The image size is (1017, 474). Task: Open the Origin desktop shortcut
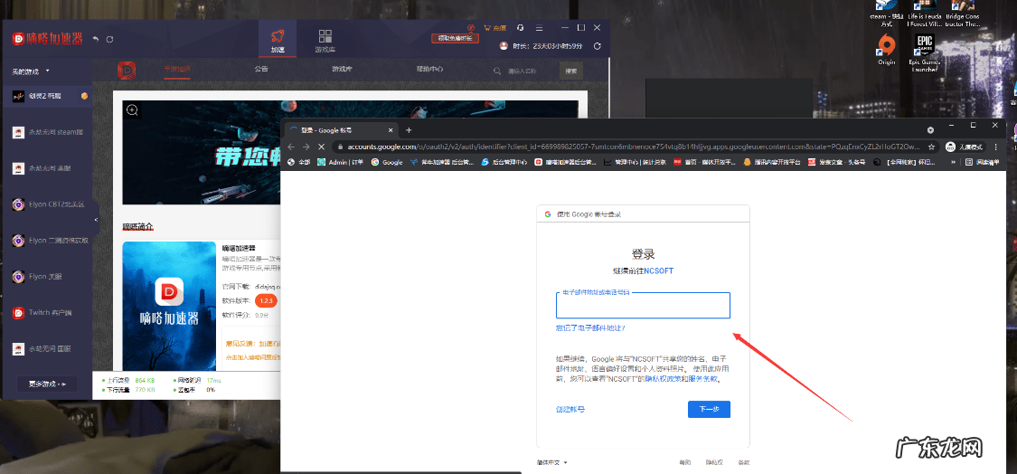coord(886,49)
